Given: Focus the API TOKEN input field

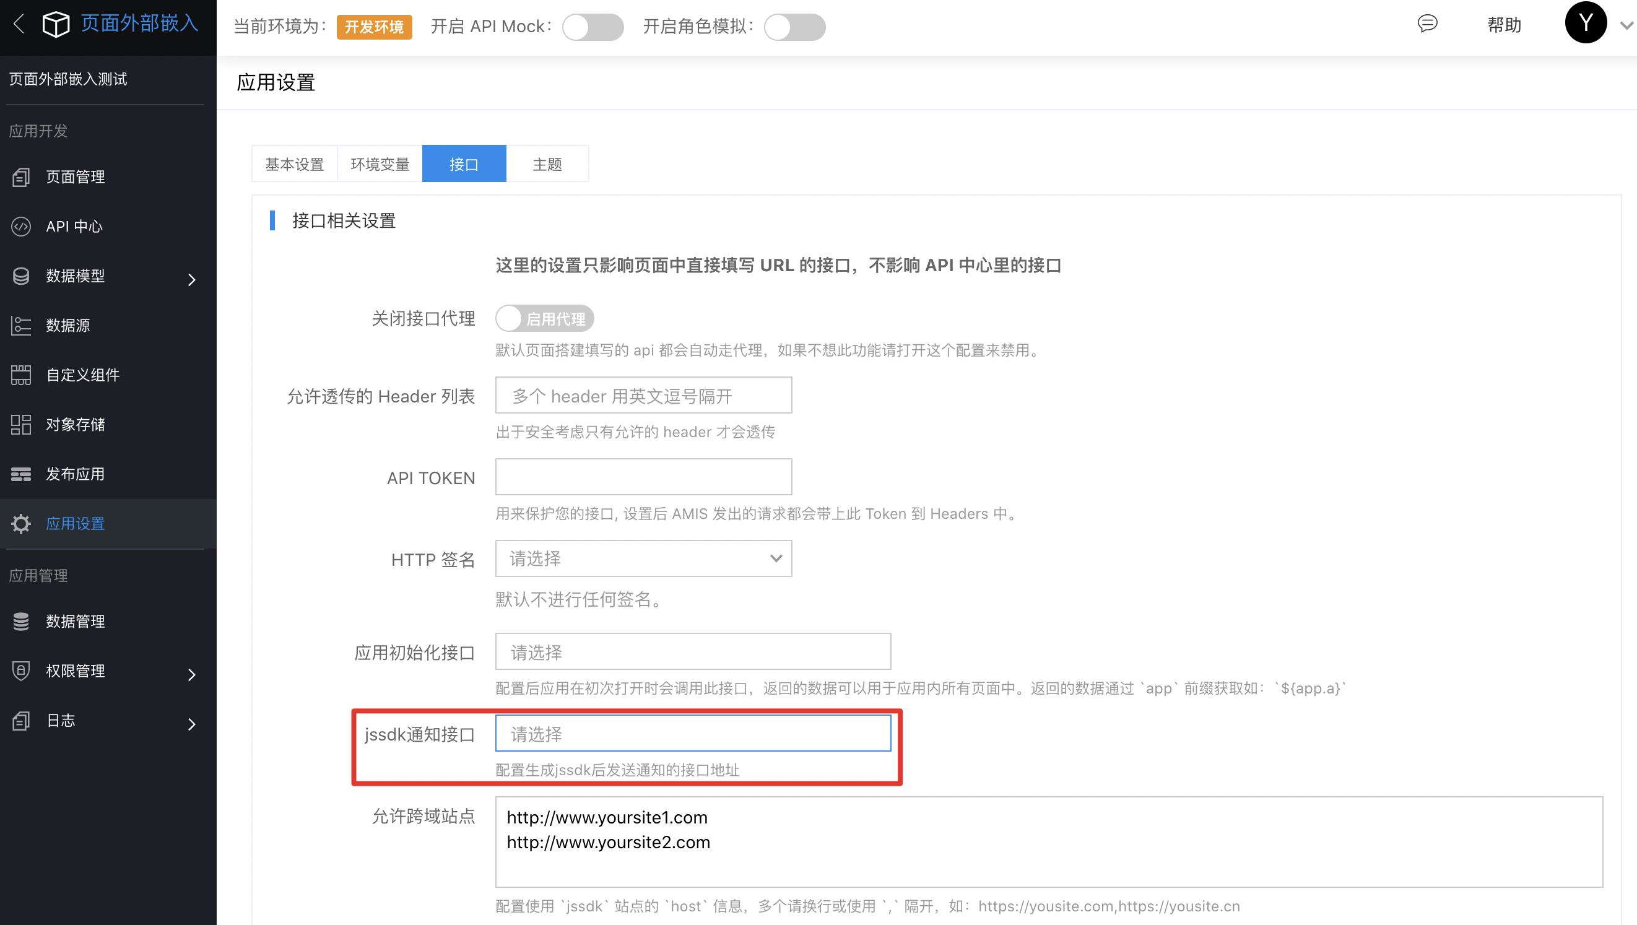Looking at the screenshot, I should pos(643,477).
